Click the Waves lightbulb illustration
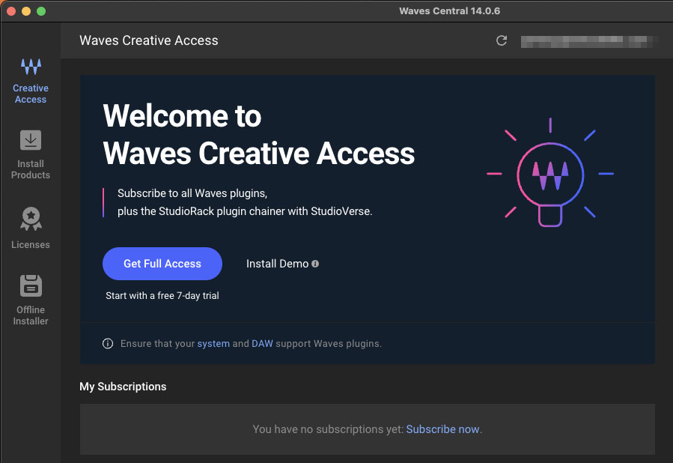Image resolution: width=673 pixels, height=463 pixels. (550, 172)
